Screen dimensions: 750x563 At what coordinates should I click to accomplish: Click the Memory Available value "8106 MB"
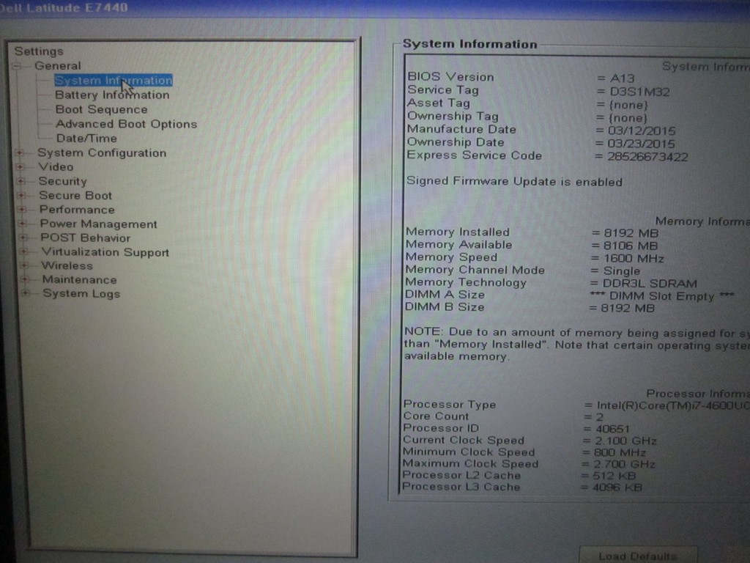click(631, 246)
